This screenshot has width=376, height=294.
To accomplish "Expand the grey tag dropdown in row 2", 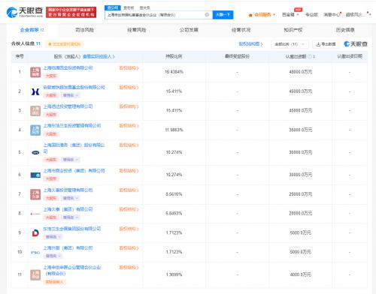I will pos(71,95).
